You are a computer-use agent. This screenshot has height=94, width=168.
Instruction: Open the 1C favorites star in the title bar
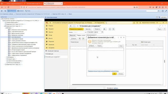[x=140, y=23]
